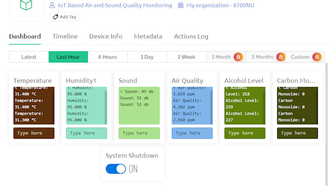
Task: Open My organization - 8709NU link
Action: [220, 5]
